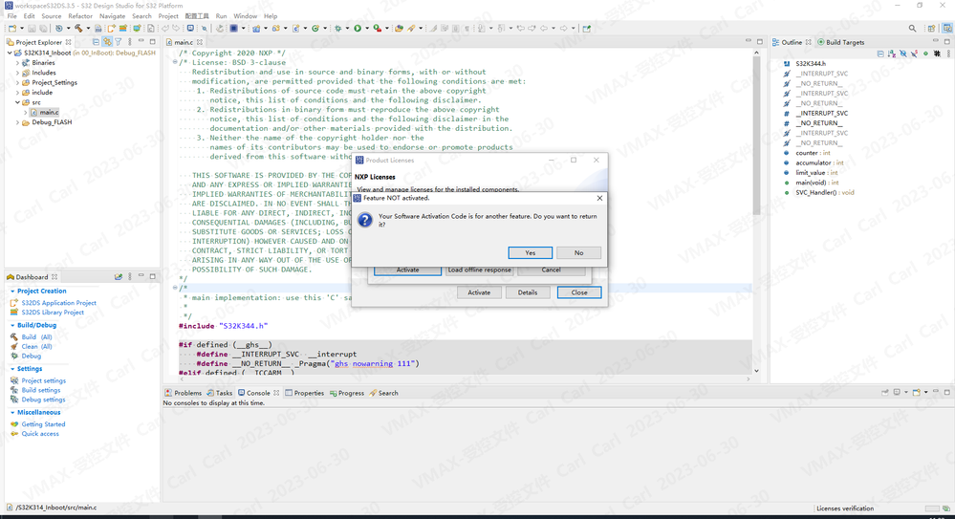The image size is (955, 519).
Task: Click the green Run toolbar icon
Action: pos(358,28)
